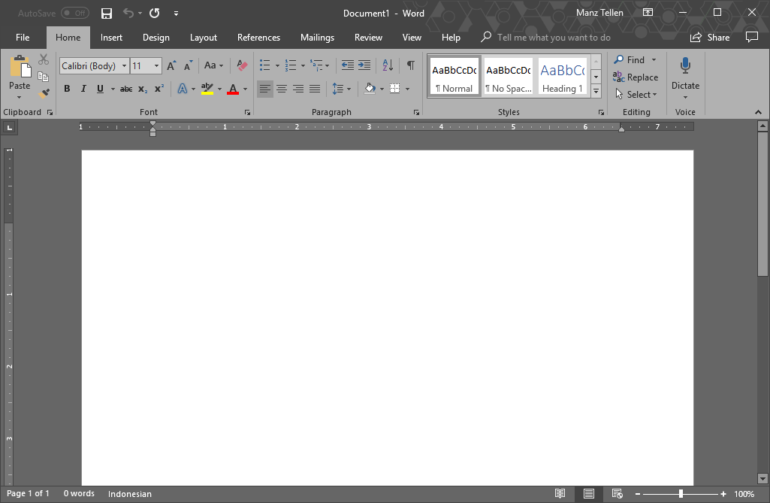Open the Insert ribbon tab
The height and width of the screenshot is (503, 770).
point(111,38)
